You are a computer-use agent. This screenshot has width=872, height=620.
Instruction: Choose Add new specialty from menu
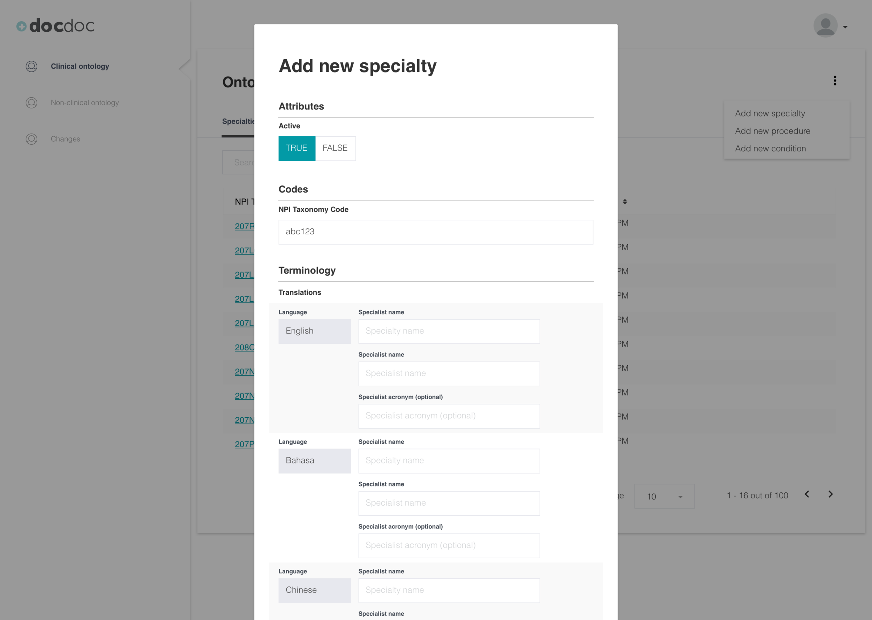770,113
